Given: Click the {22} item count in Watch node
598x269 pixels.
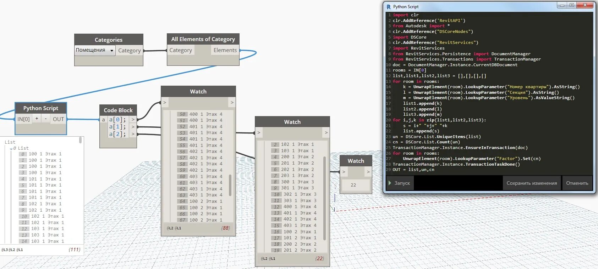Looking at the screenshot, I should (x=319, y=258).
